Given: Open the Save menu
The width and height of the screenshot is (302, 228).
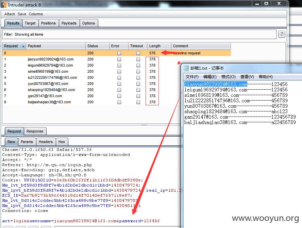Looking at the screenshot, I should (22, 14).
